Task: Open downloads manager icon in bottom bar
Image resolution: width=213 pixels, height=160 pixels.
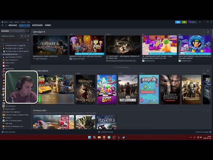Action: [99, 132]
